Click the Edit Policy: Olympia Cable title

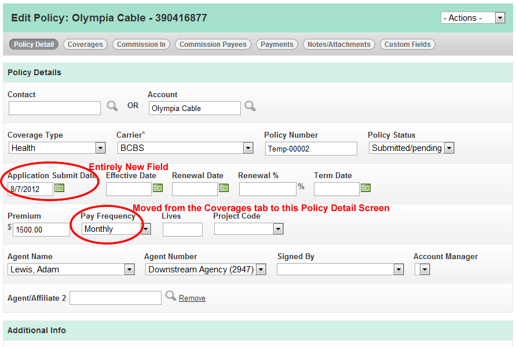point(109,18)
